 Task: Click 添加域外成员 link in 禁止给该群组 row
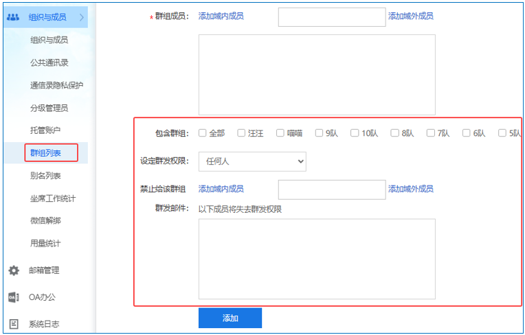(410, 189)
